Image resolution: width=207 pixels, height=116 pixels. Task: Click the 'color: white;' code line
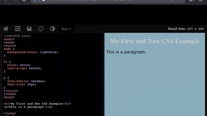(19, 65)
